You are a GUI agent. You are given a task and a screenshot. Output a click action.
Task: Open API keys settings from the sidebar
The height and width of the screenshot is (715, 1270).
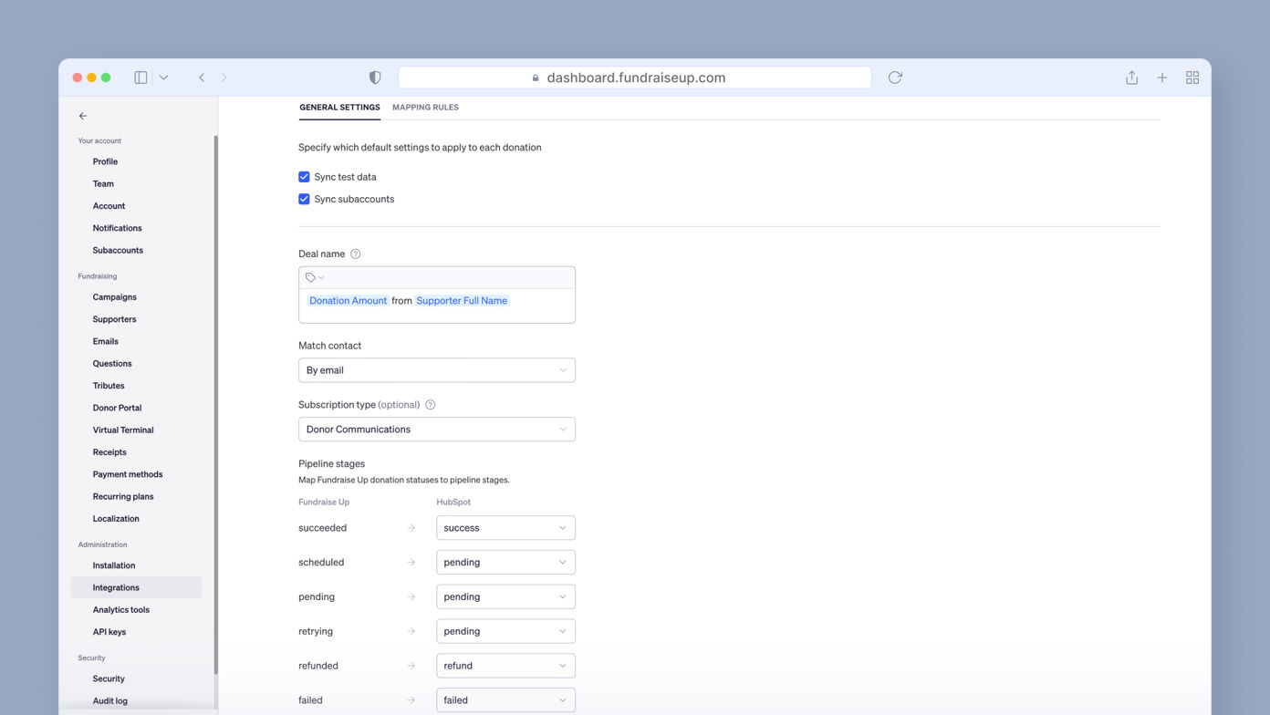point(109,631)
